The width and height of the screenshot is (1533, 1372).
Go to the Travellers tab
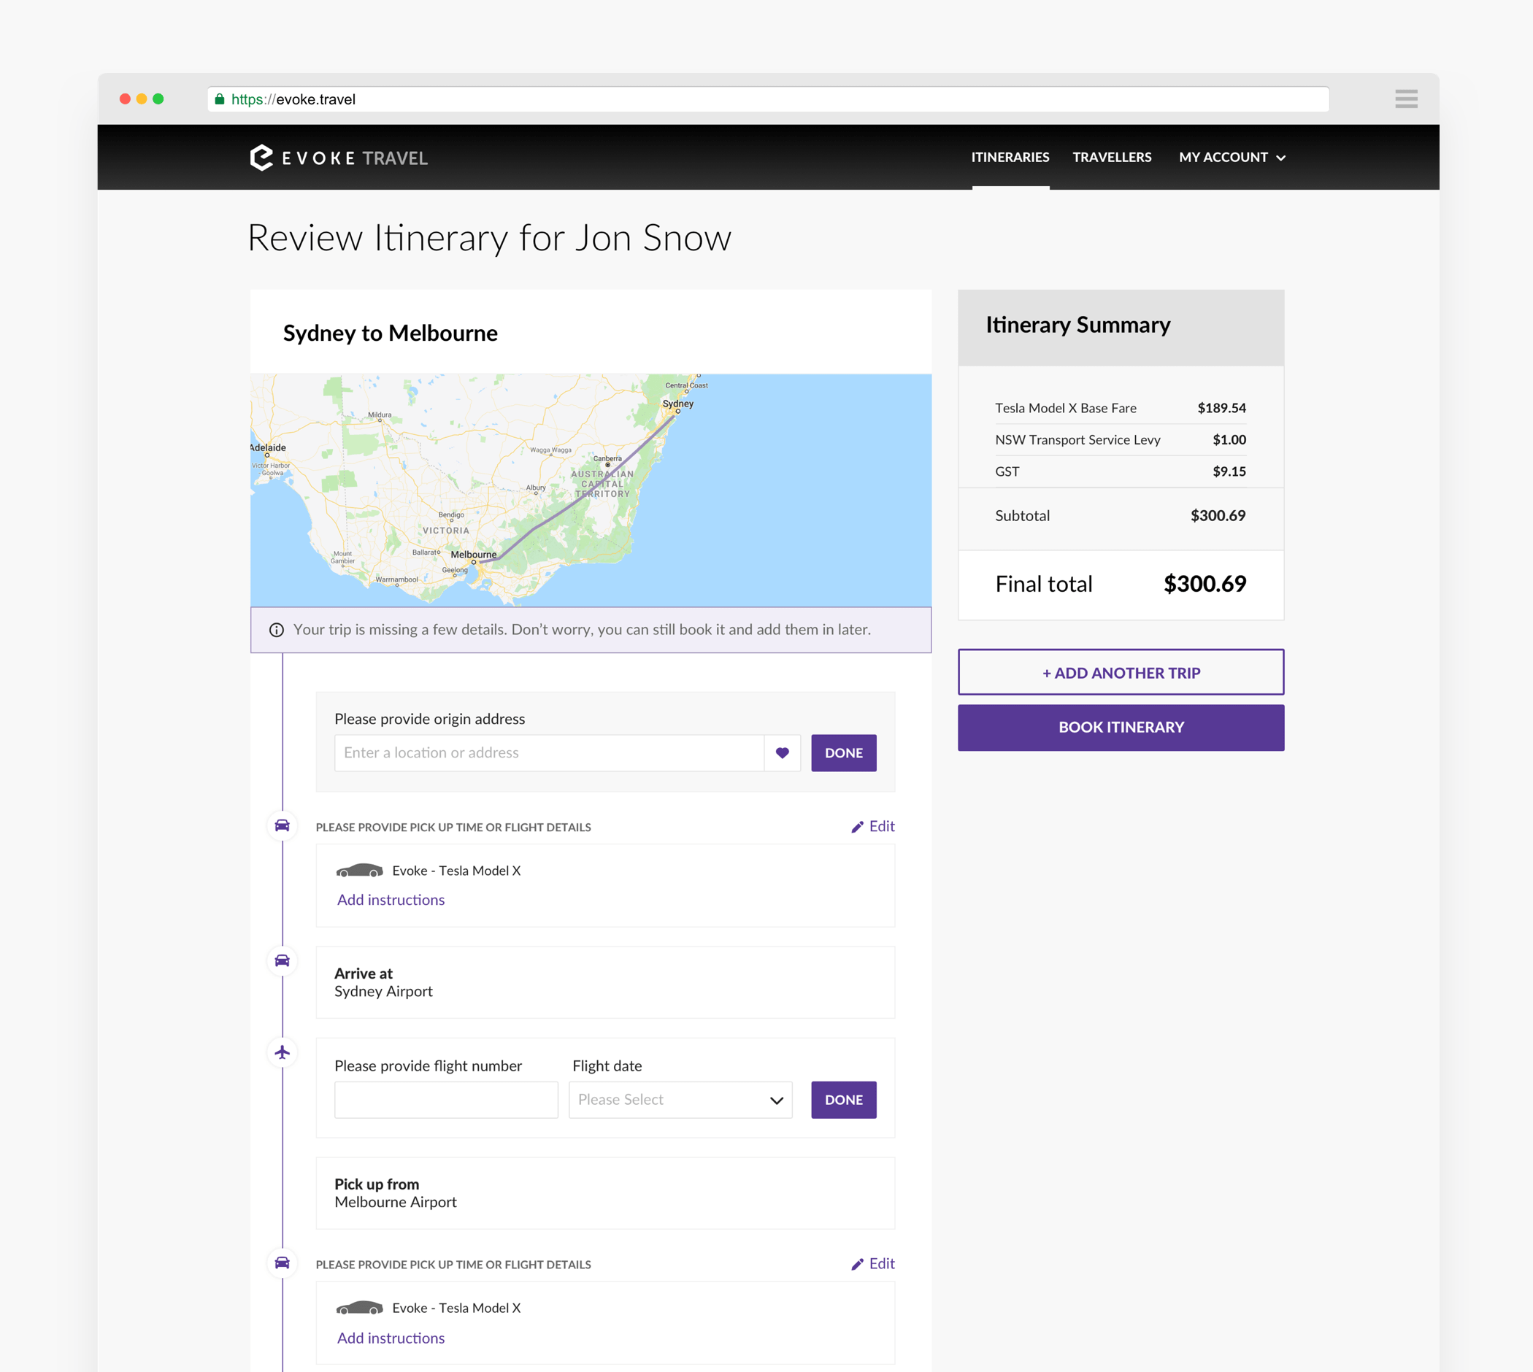coord(1112,157)
